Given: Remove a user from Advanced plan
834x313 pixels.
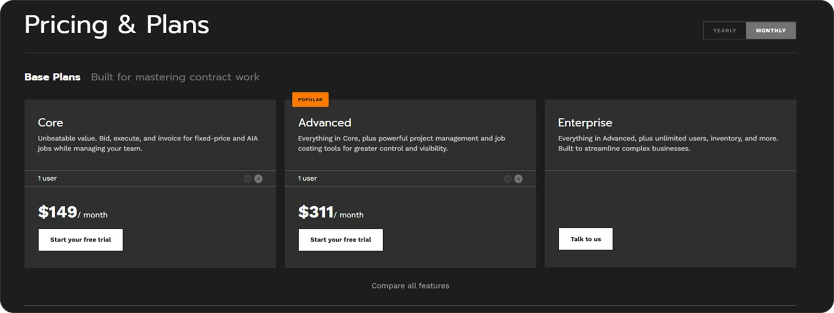Looking at the screenshot, I should [508, 179].
